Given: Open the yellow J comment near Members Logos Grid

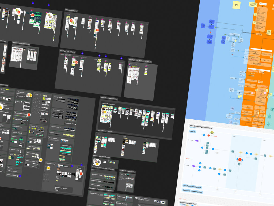Looking at the screenshot, I should [x=41, y=160].
